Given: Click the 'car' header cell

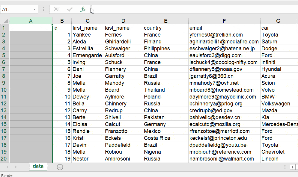Looking at the screenshot, I should click(278, 28).
